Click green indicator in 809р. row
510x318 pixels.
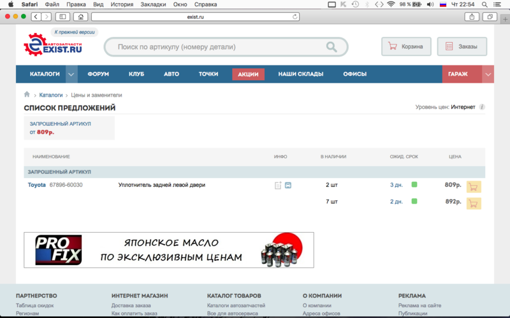pos(414,184)
